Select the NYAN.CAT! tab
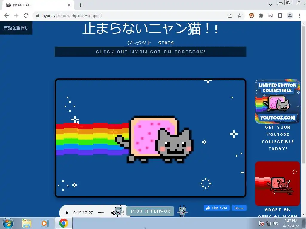This screenshot has width=306, height=229. [x=38, y=5]
